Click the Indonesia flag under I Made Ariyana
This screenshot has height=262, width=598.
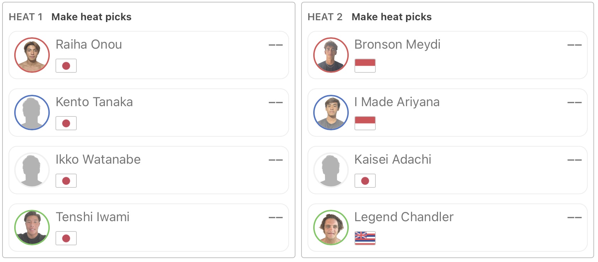pos(365,123)
